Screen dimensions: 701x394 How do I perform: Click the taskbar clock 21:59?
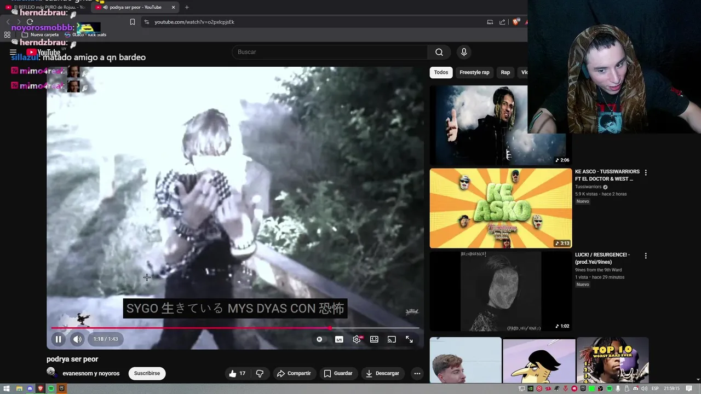[671, 389]
